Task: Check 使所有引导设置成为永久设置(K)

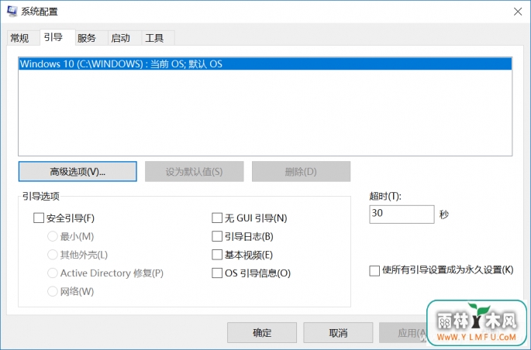Action: click(x=374, y=270)
